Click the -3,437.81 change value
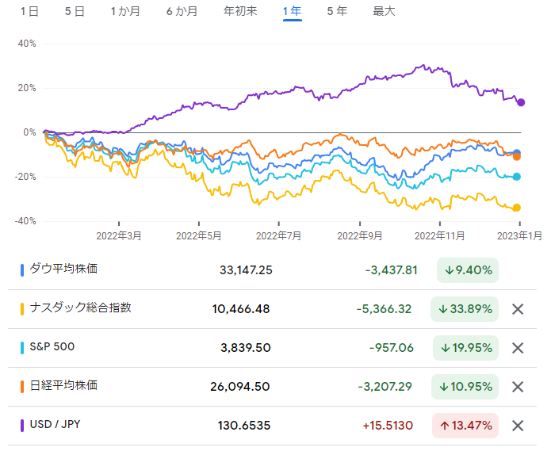 coord(391,270)
